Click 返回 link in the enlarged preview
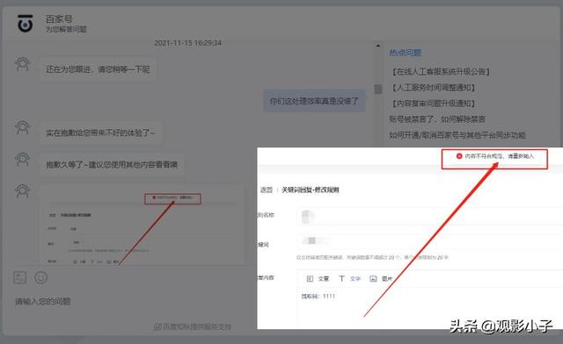Screen dimensions: 563x344 [267, 190]
